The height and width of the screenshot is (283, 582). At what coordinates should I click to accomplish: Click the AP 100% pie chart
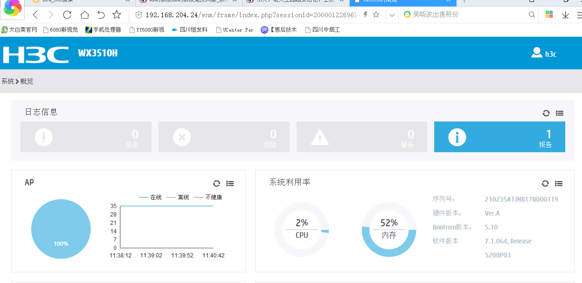coord(61,229)
